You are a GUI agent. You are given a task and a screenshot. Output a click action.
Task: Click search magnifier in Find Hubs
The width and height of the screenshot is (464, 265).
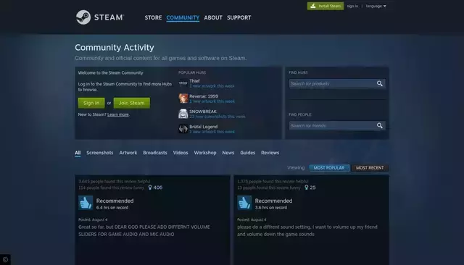(380, 83)
